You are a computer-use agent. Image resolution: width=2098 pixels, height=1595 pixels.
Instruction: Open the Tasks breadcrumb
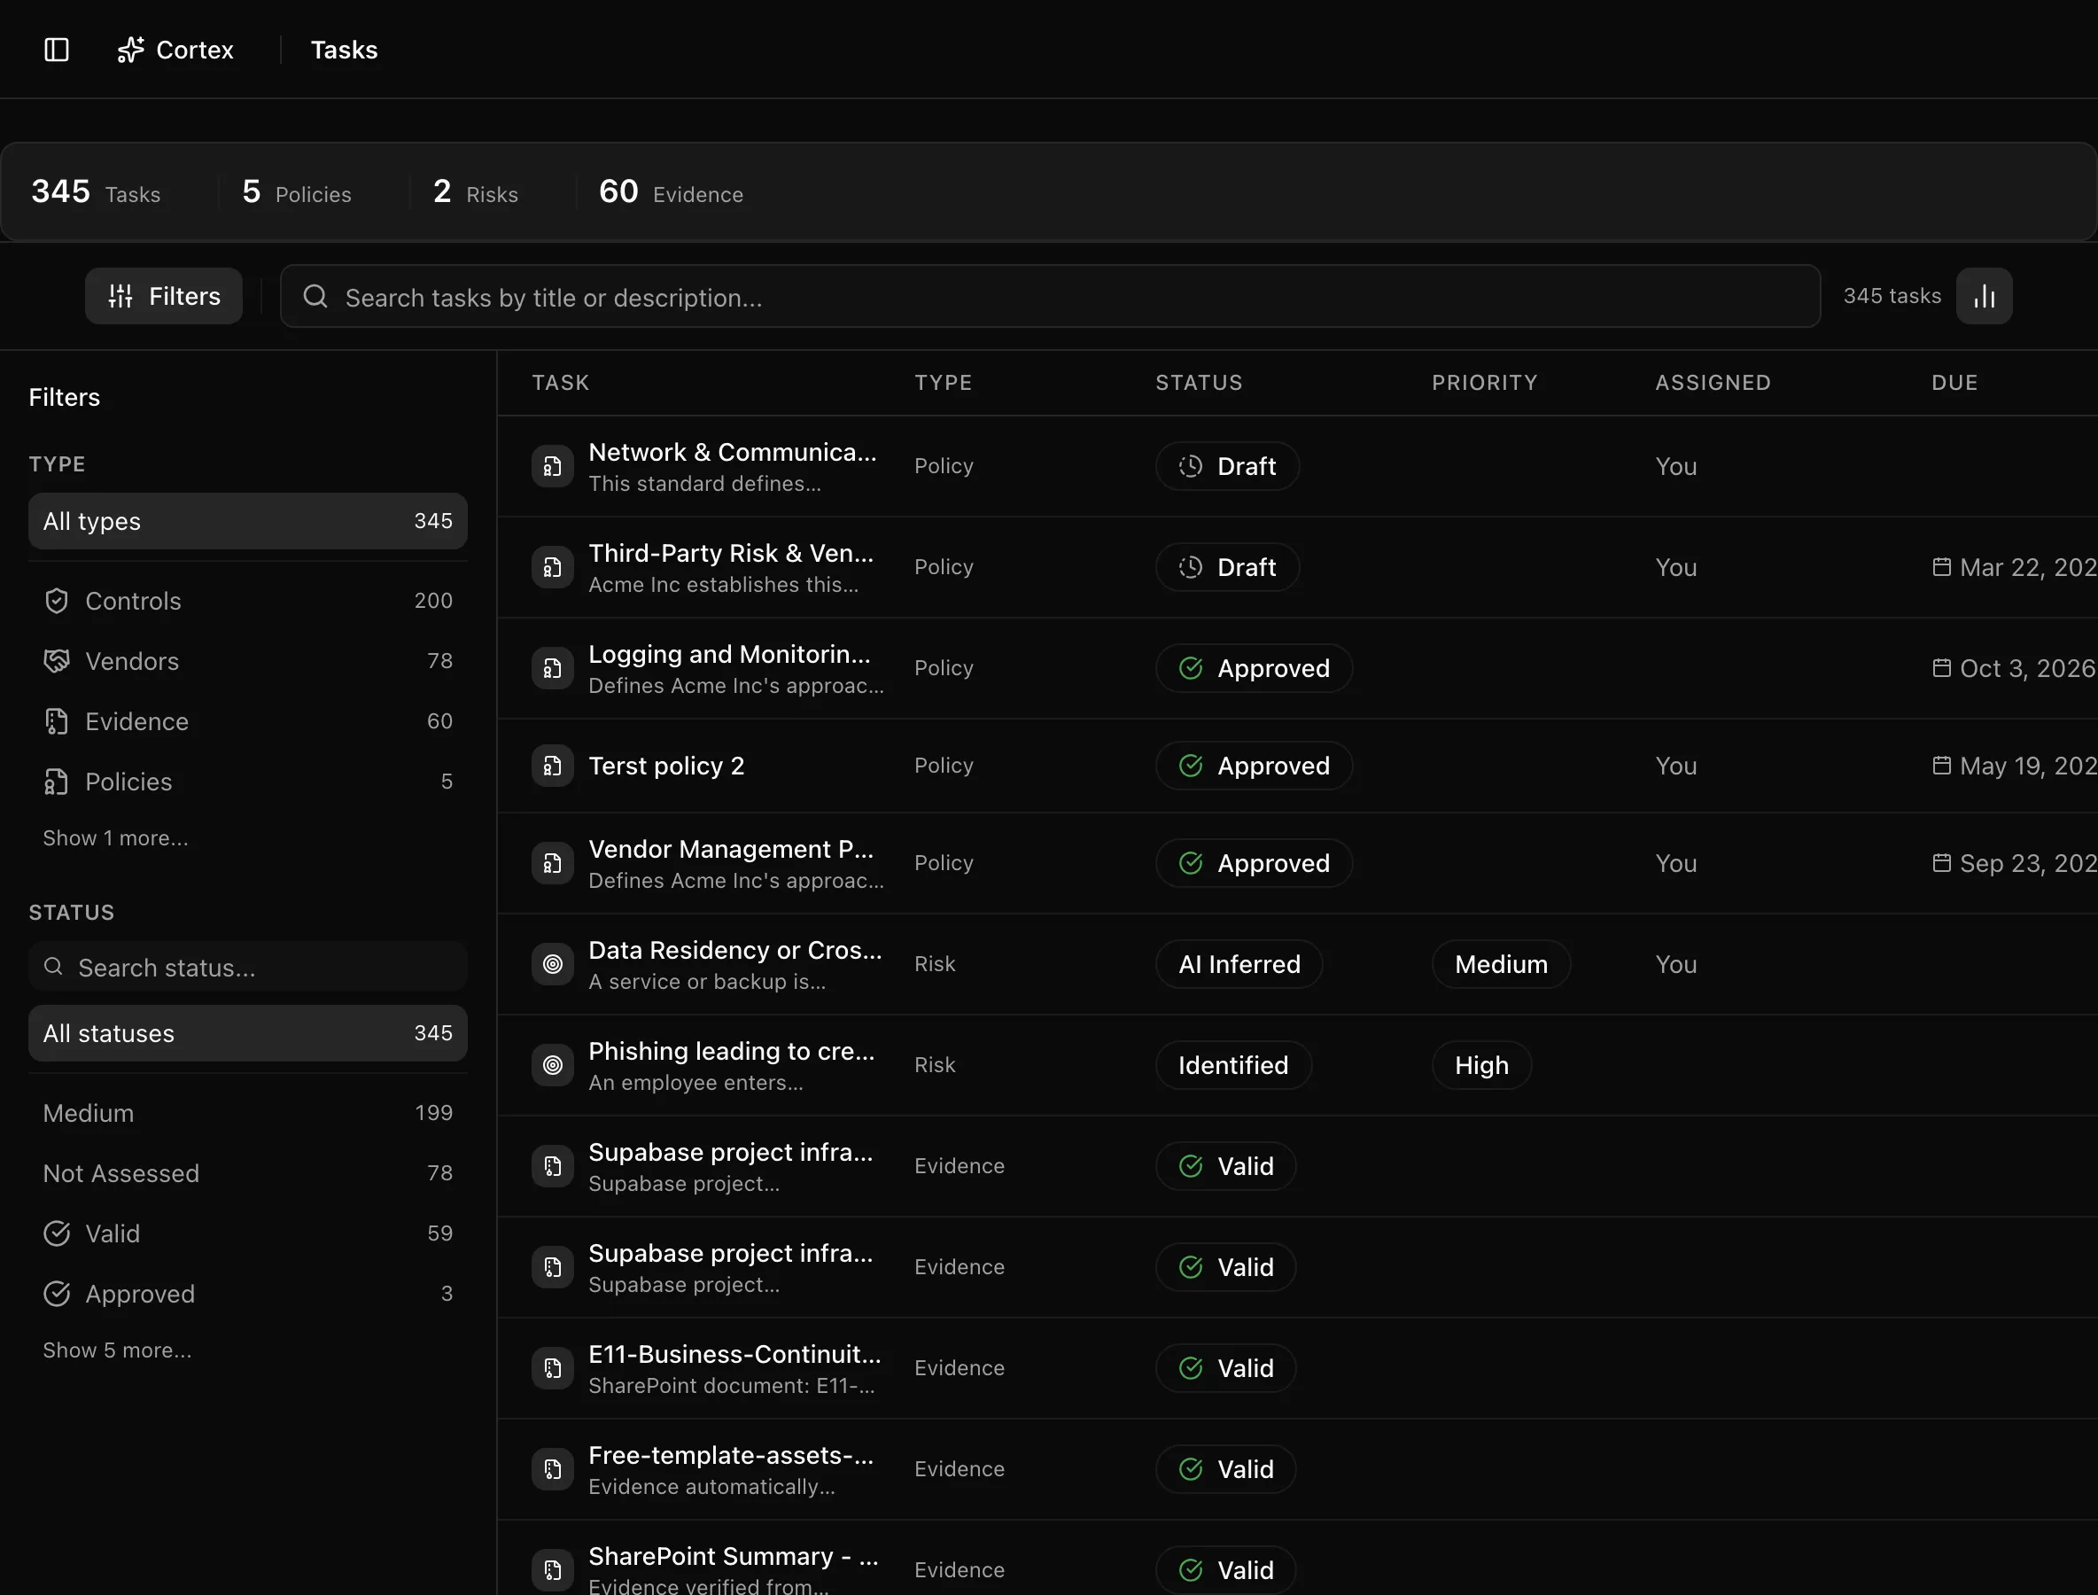[344, 50]
